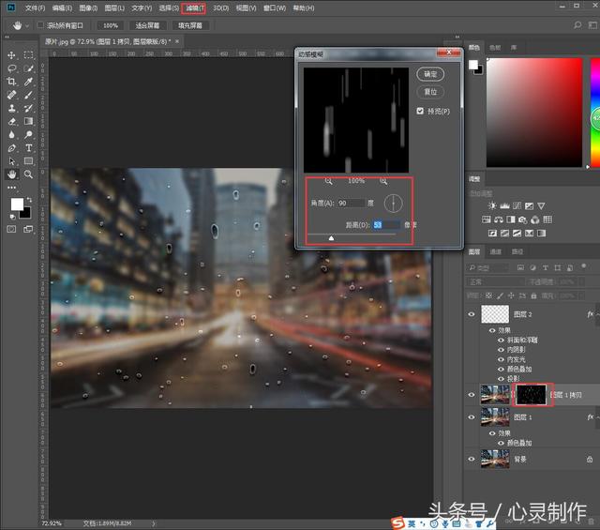Click the 适合屏幕 fit screen button
This screenshot has width=600, height=530.
[147, 25]
